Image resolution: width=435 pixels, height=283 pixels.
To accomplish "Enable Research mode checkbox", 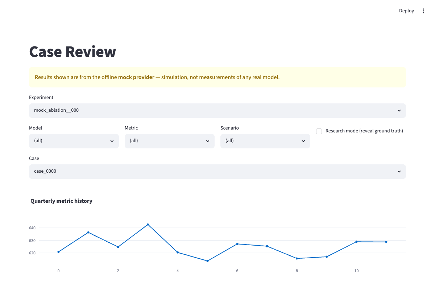I will 319,131.
